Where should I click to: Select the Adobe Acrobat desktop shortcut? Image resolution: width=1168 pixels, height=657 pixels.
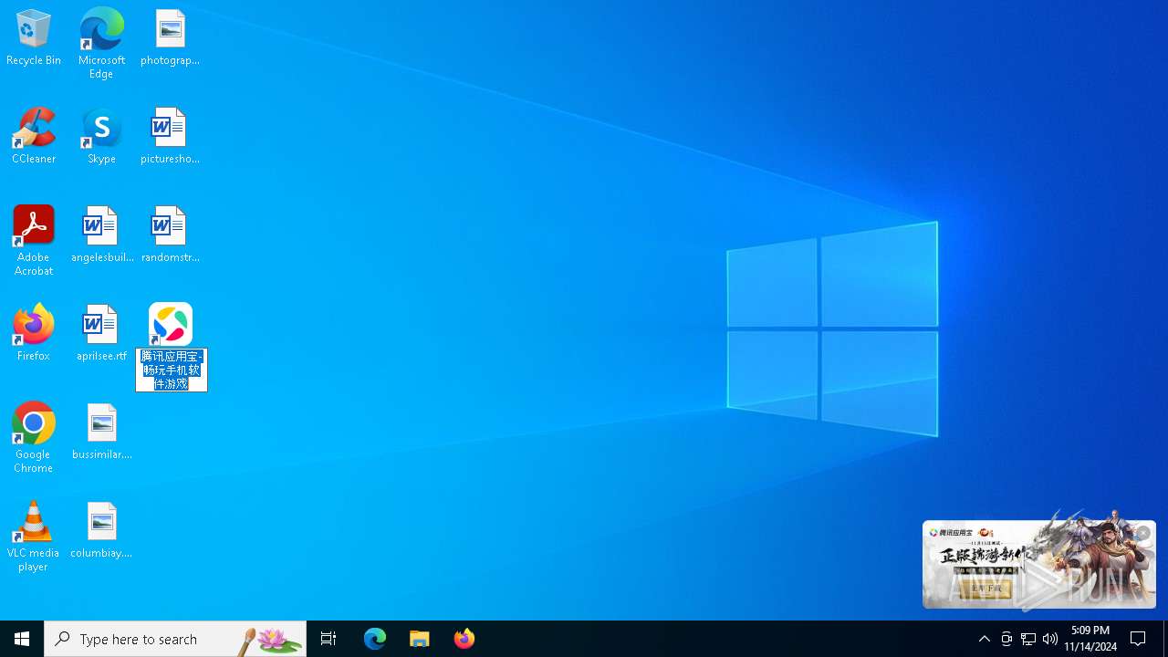(x=34, y=241)
